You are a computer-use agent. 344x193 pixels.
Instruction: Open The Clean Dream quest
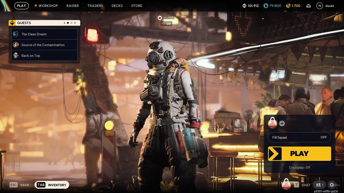[45, 34]
